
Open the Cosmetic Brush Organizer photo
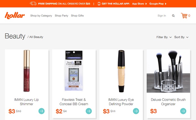coord(168,71)
